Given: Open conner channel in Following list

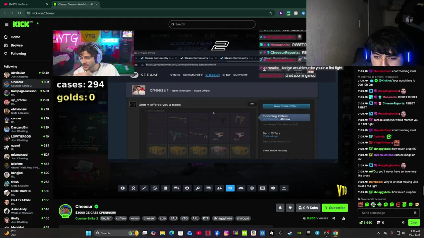Looking at the screenshot, I should [26, 120].
